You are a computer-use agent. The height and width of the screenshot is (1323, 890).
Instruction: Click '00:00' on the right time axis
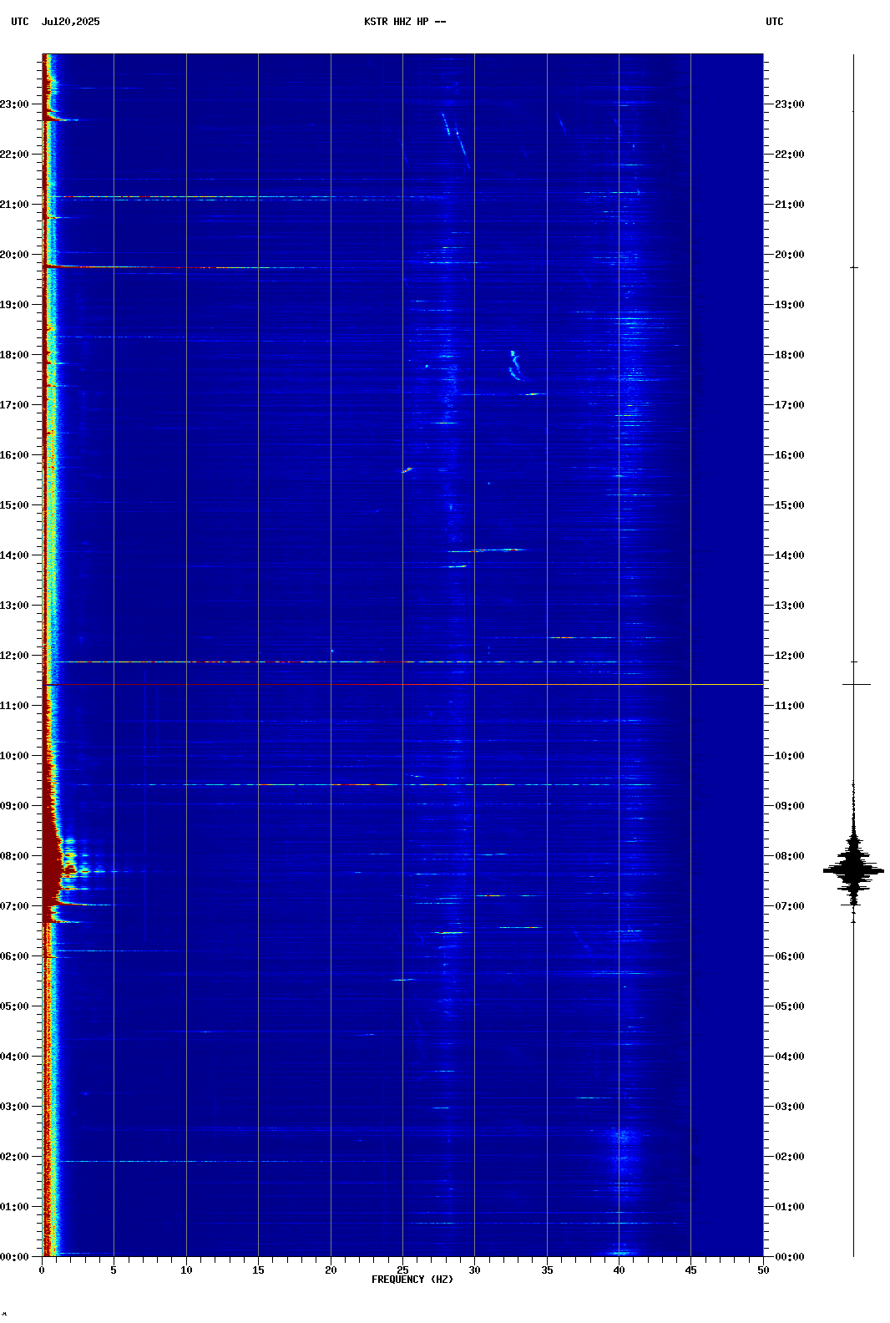(790, 1257)
